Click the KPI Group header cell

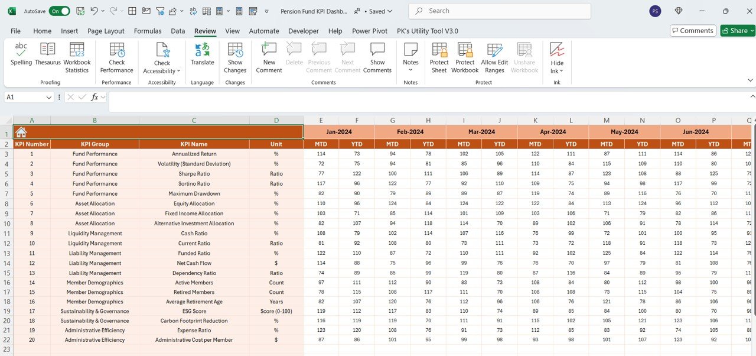point(94,144)
